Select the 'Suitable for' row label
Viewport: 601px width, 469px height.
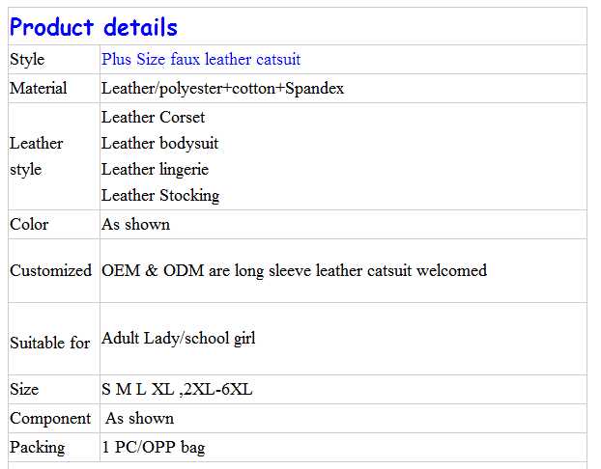pyautogui.click(x=49, y=343)
